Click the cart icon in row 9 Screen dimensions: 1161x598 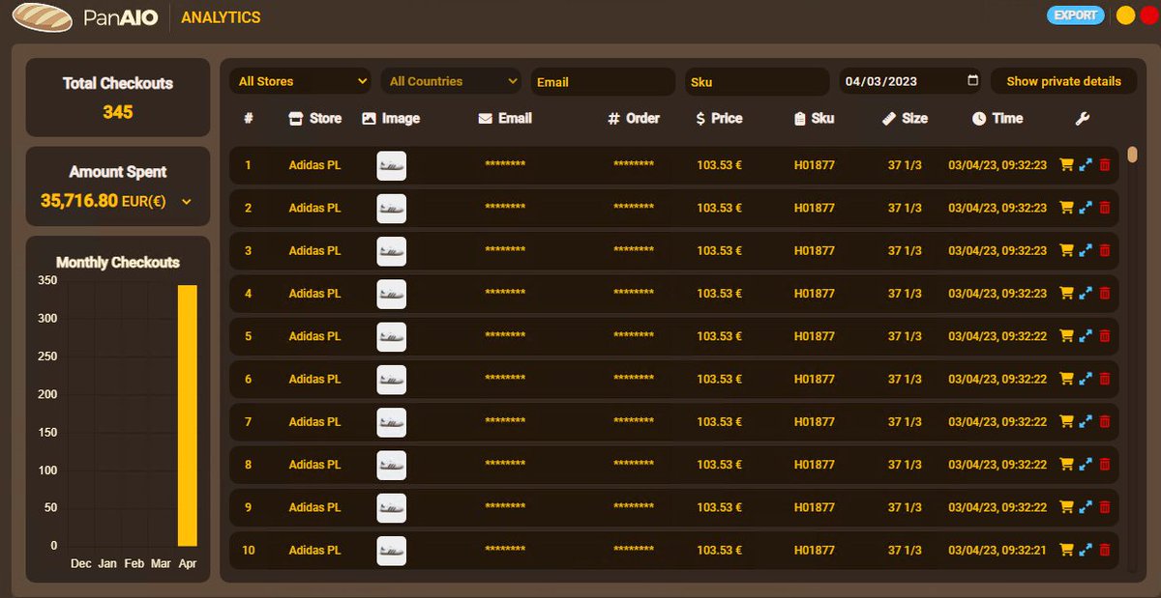coord(1066,507)
